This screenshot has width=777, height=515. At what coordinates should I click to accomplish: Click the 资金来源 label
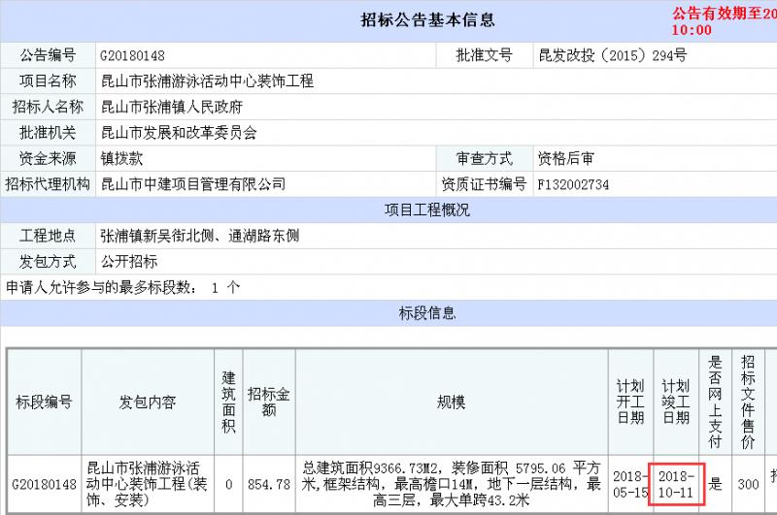click(x=48, y=158)
